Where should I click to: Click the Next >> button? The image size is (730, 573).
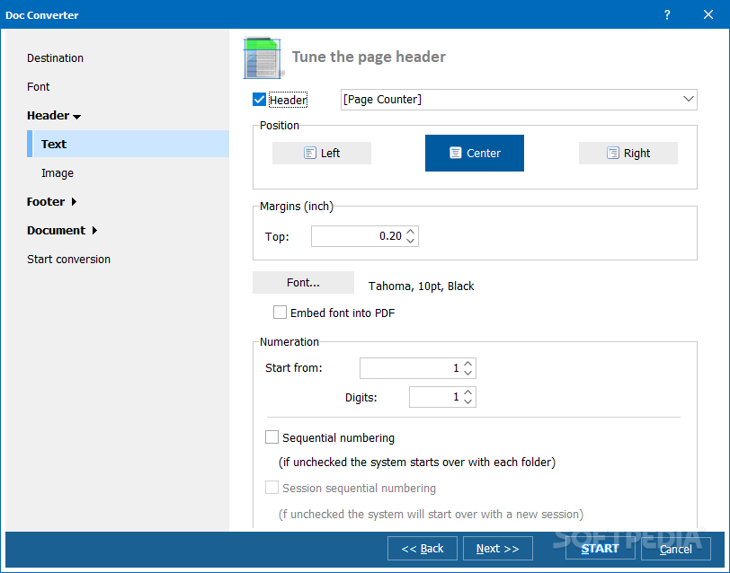(498, 549)
